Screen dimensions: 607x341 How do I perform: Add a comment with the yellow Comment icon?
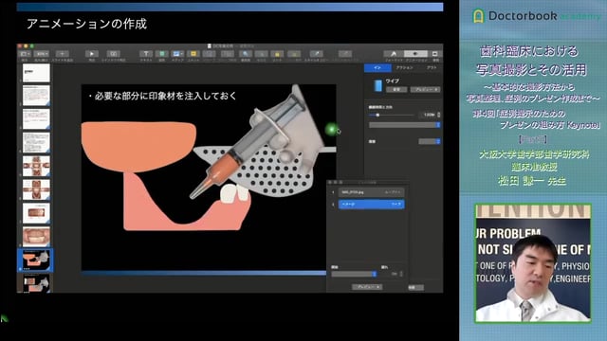point(193,54)
